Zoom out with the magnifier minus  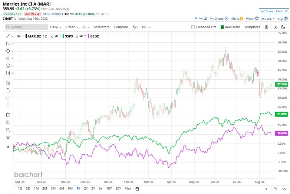8,130
